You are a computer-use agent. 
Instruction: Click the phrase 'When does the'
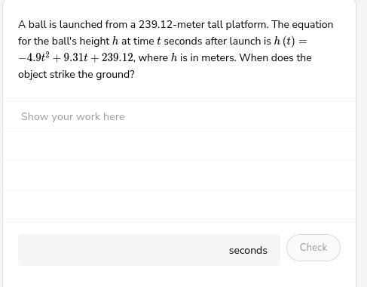coord(275,57)
